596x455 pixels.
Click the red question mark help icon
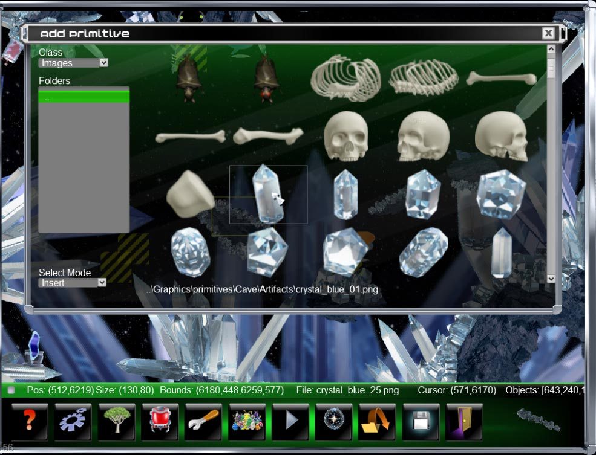tap(29, 422)
